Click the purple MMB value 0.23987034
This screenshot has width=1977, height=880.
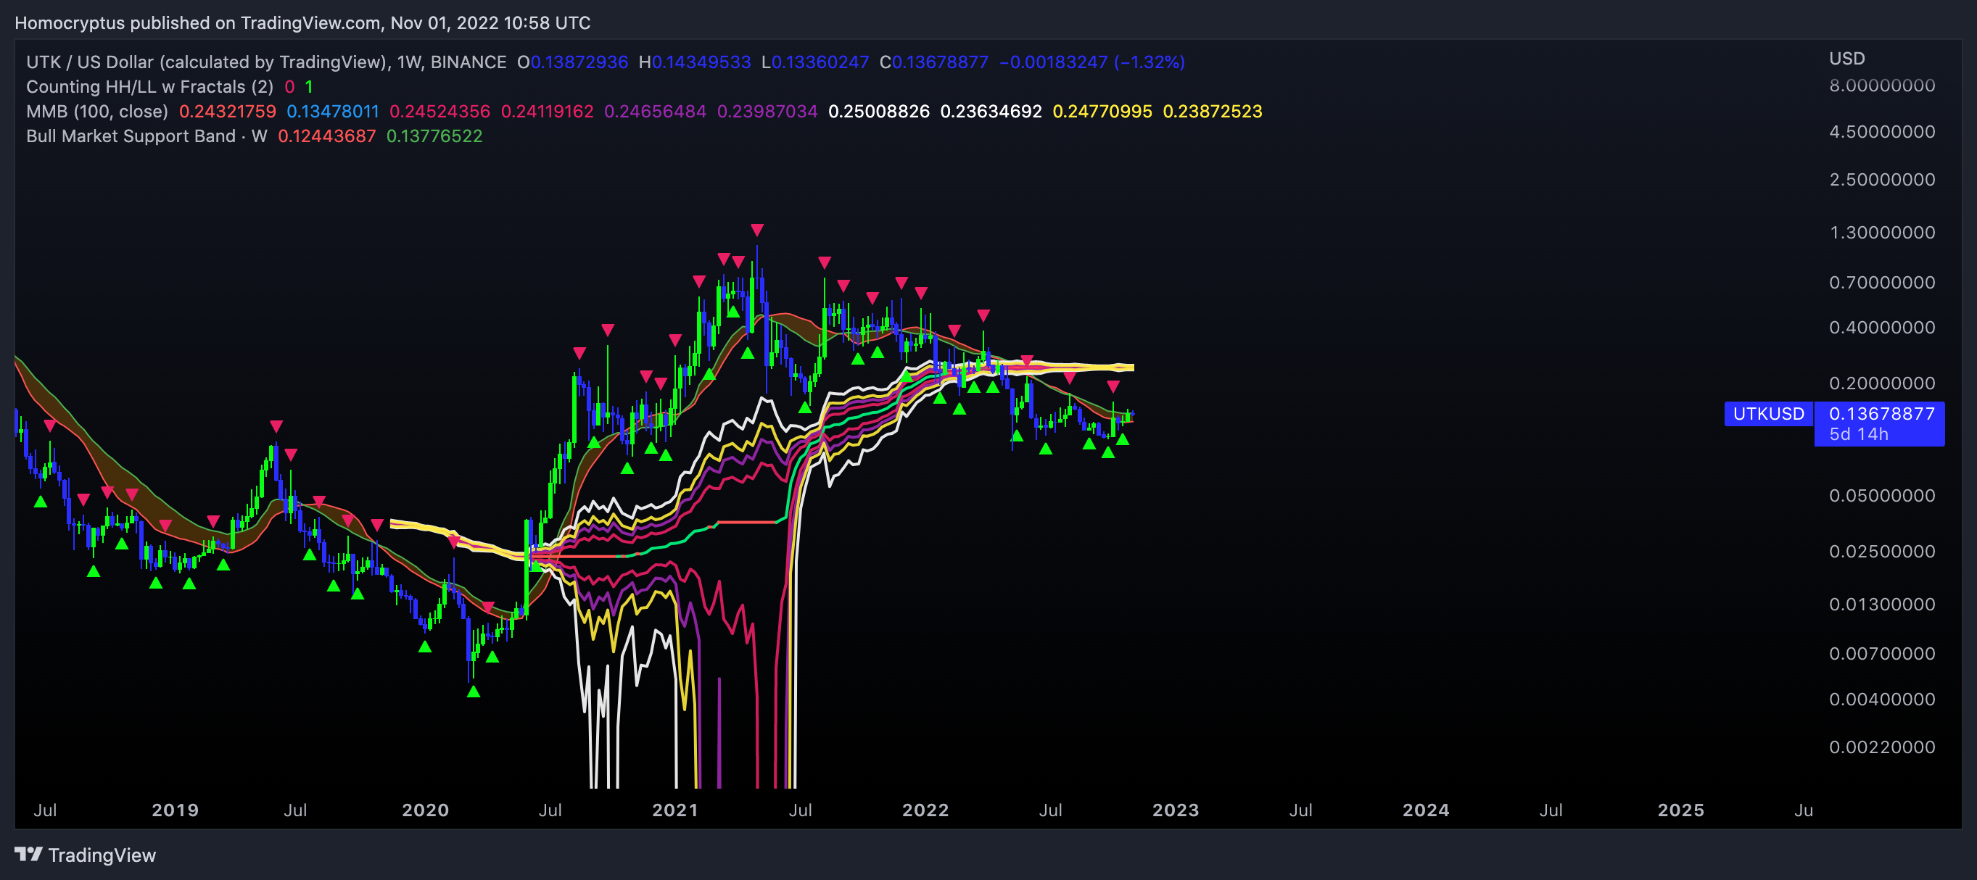pyautogui.click(x=767, y=111)
